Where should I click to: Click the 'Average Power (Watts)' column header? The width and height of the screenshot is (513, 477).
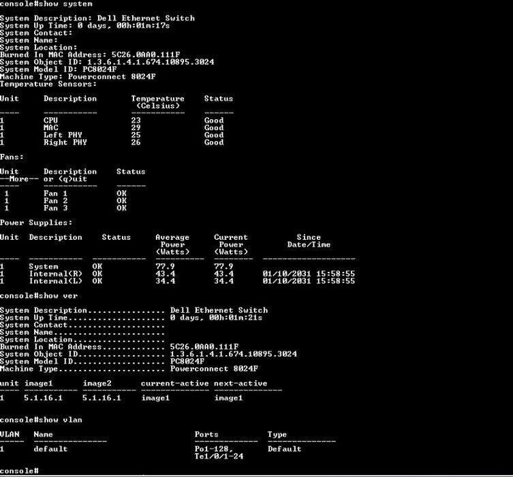(x=172, y=245)
